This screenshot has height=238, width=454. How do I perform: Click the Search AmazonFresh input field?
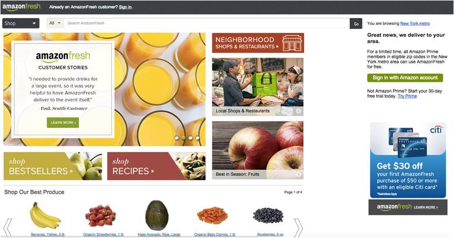pos(207,23)
